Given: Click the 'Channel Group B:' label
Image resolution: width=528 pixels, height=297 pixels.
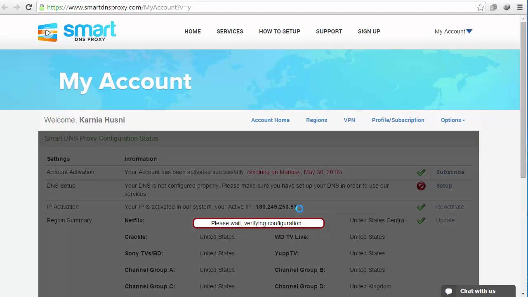Looking at the screenshot, I should (x=300, y=270).
